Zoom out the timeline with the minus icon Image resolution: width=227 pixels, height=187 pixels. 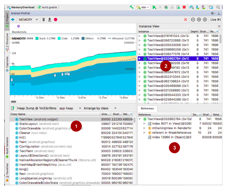193,20
